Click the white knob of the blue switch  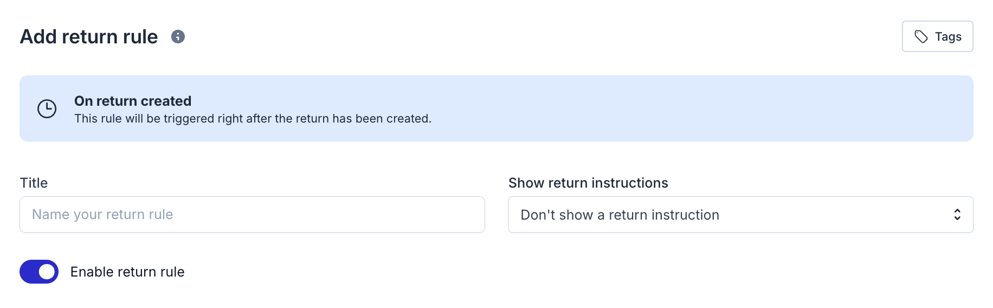(x=48, y=272)
